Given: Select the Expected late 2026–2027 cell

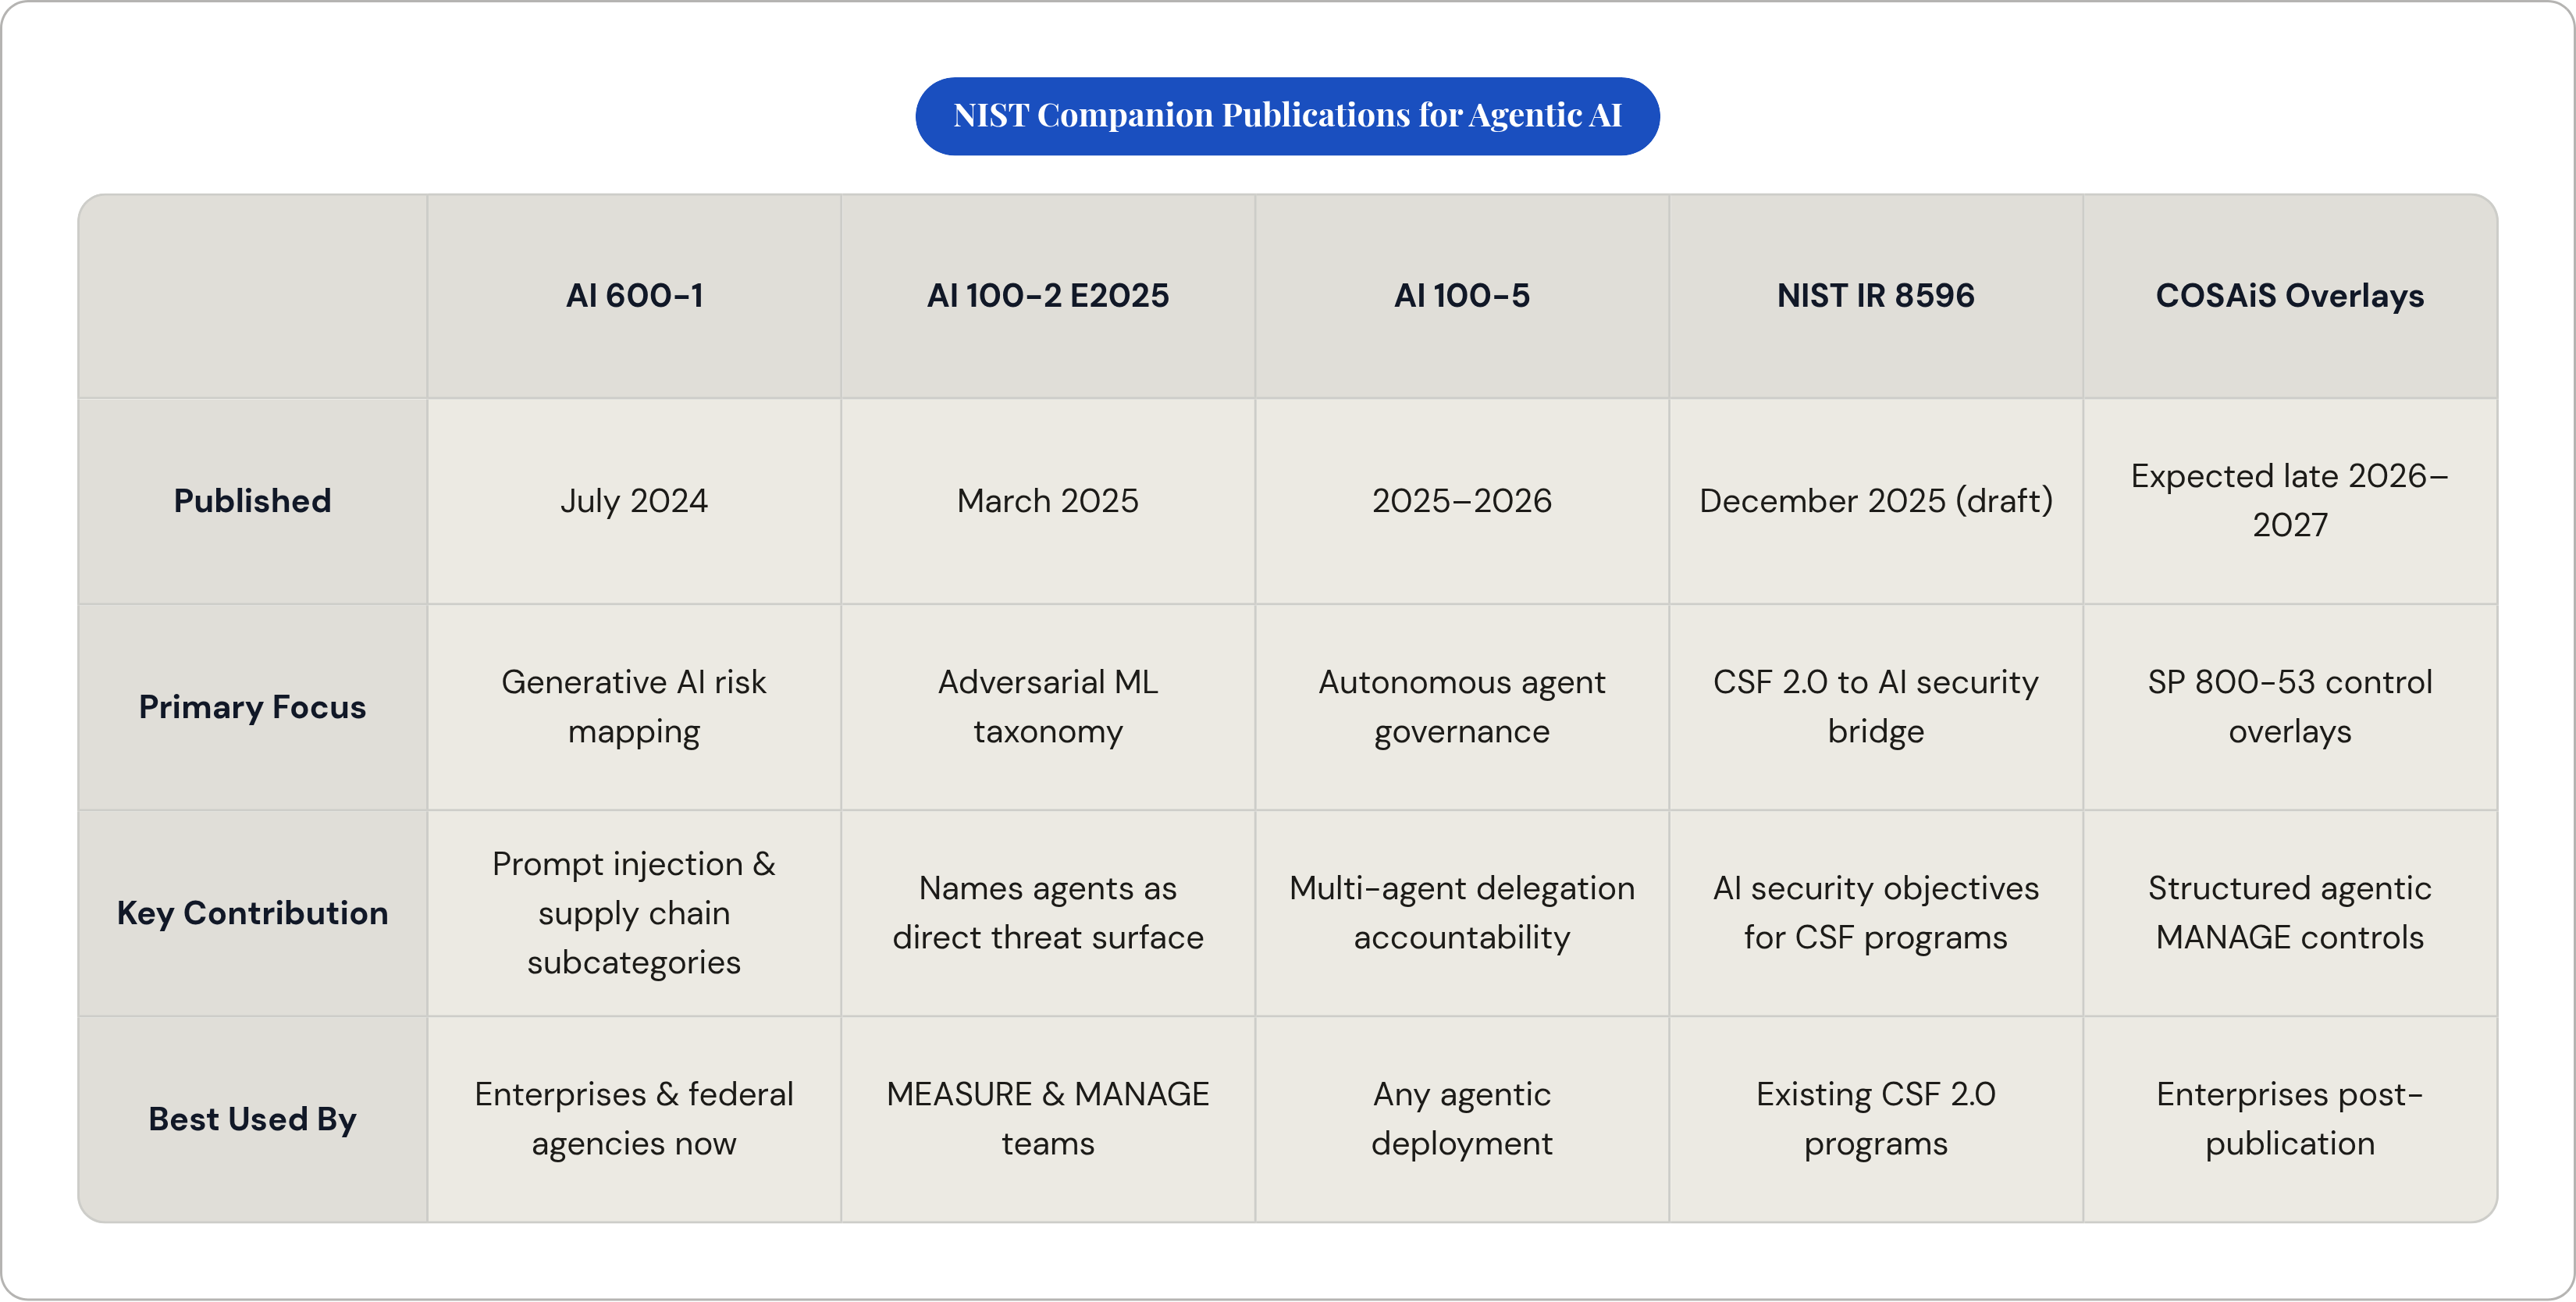Looking at the screenshot, I should 2290,501.
